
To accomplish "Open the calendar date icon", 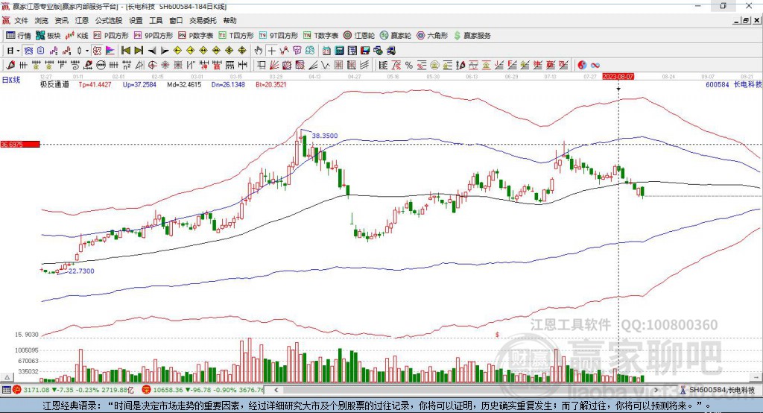I will pyautogui.click(x=326, y=51).
